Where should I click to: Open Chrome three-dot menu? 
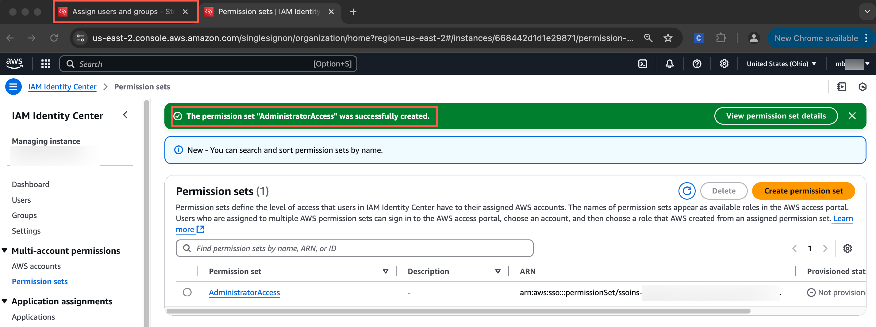(x=866, y=38)
